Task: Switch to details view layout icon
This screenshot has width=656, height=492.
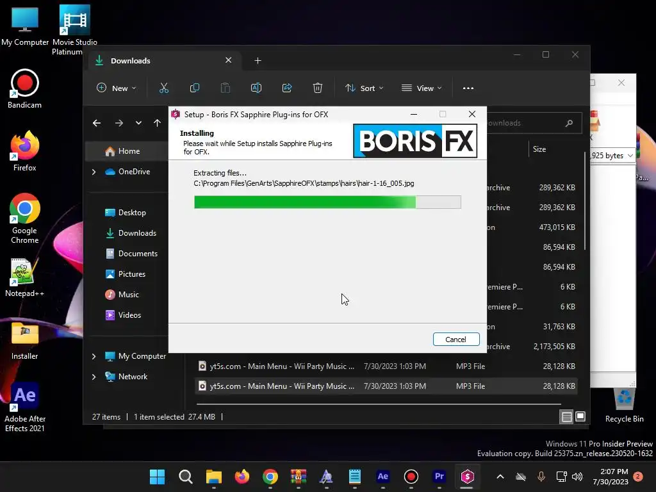Action: (x=566, y=416)
